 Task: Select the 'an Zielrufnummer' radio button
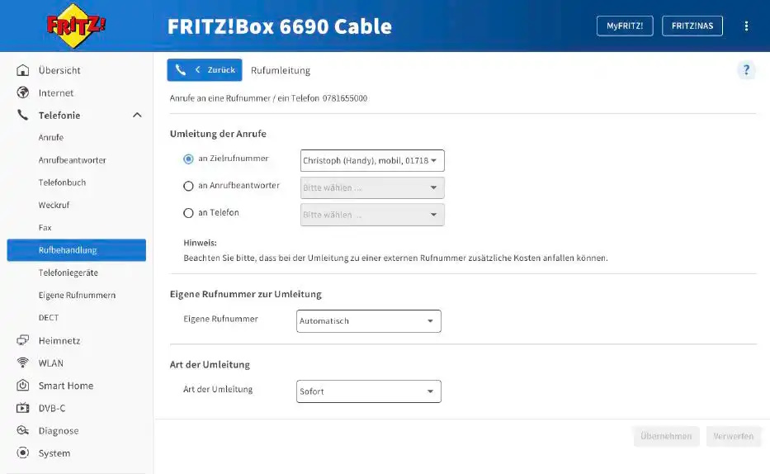point(188,159)
